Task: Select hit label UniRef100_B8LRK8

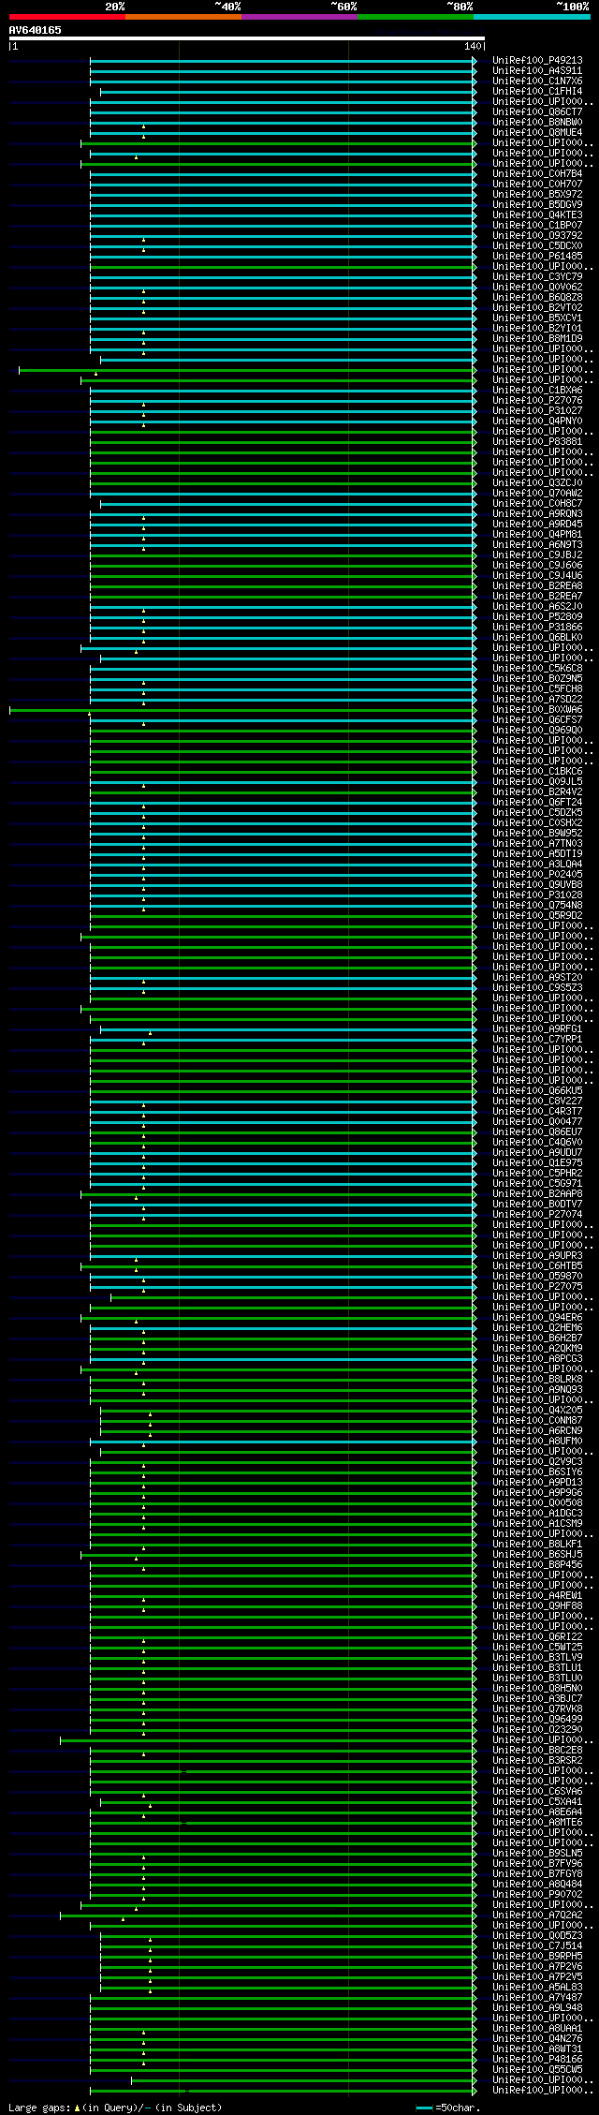Action: tap(537, 1380)
